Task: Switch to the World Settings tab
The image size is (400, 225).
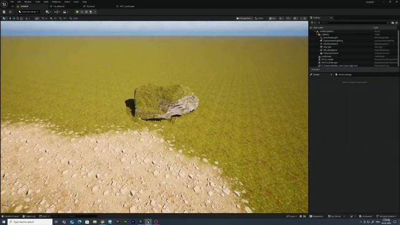Action: tap(343, 74)
